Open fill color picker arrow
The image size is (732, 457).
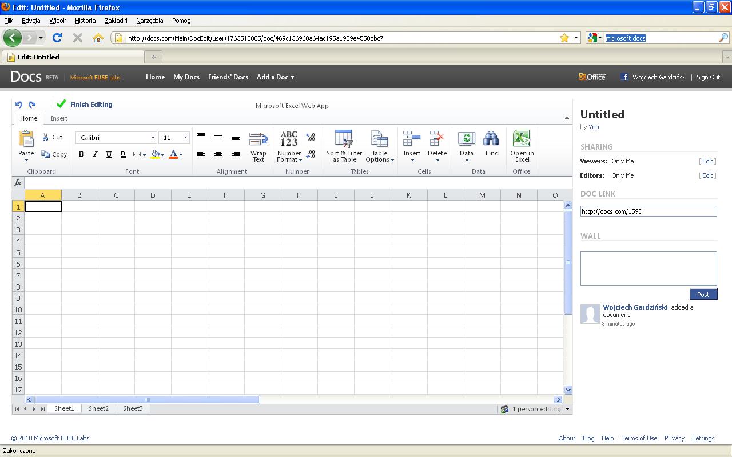click(x=162, y=155)
